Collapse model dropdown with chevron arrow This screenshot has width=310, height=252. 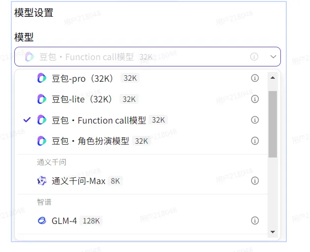point(273,57)
